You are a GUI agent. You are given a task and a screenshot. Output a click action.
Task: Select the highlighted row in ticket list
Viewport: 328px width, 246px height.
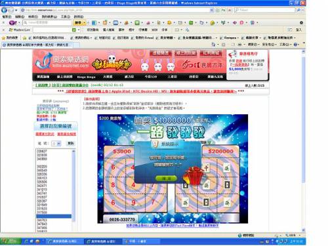point(54,216)
